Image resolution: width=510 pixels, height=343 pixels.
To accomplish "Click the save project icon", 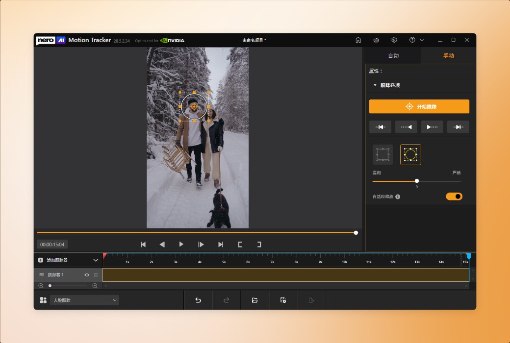I will (283, 300).
